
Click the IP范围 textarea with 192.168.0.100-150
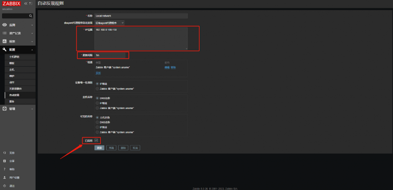click(x=141, y=38)
